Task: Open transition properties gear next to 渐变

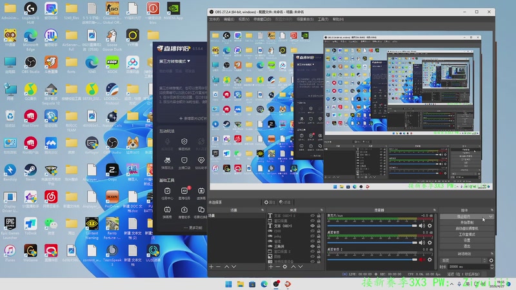Action: coord(491,260)
